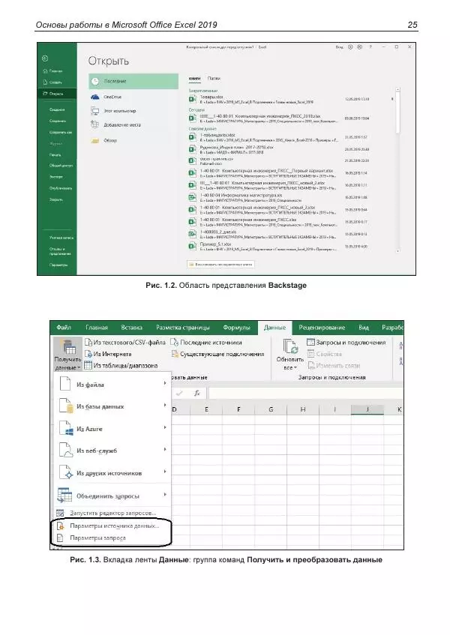The height and width of the screenshot is (635, 450).
Task: Expand the Из других источников submenu arrow
Action: tap(165, 472)
